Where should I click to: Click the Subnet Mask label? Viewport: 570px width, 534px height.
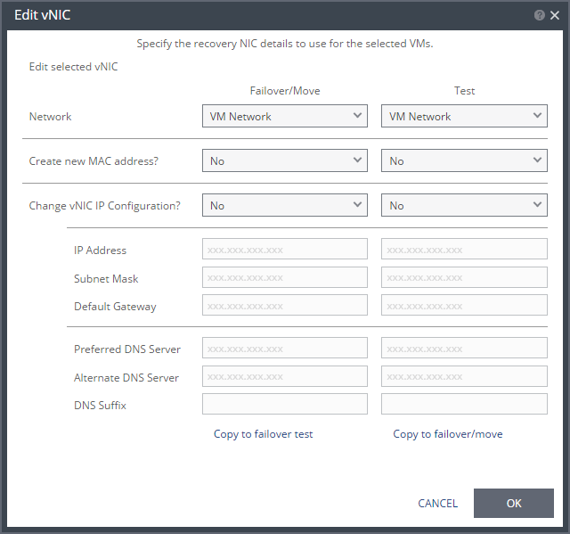tap(106, 279)
